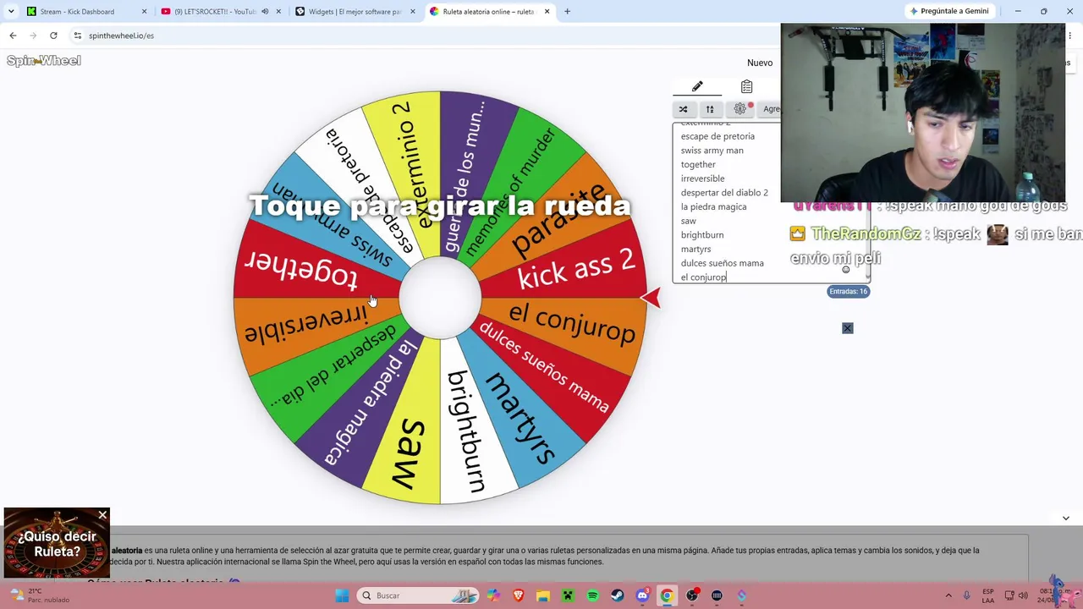Mute the YouTube tab audio icon
1083x609 pixels.
tap(265, 12)
